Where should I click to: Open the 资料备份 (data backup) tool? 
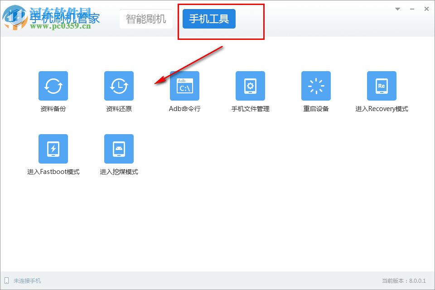[x=53, y=86]
